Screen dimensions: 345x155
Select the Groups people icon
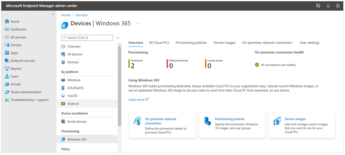(7, 84)
